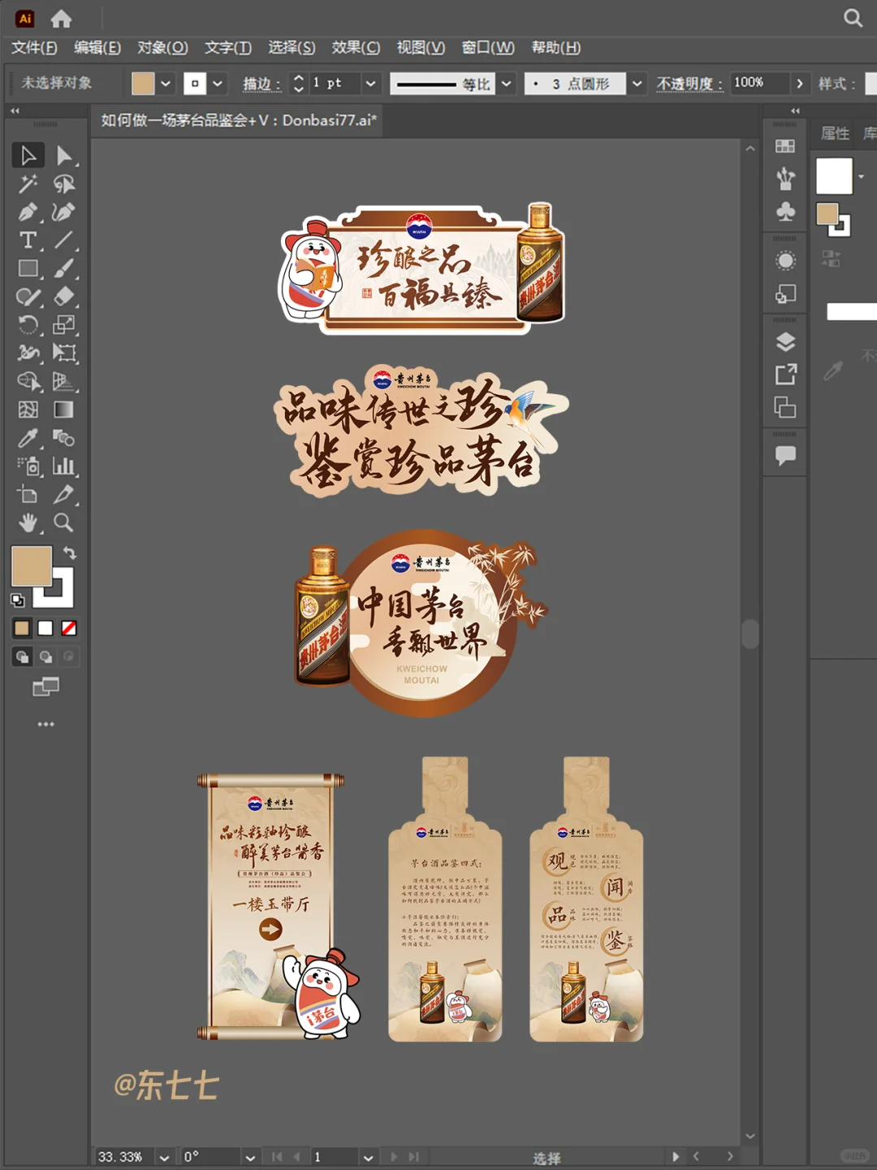Select the Pen tool

(x=28, y=214)
